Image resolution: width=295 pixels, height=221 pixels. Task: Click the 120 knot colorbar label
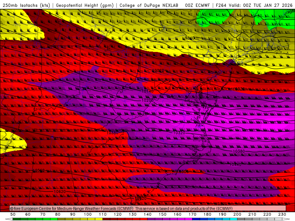[x=118, y=214]
